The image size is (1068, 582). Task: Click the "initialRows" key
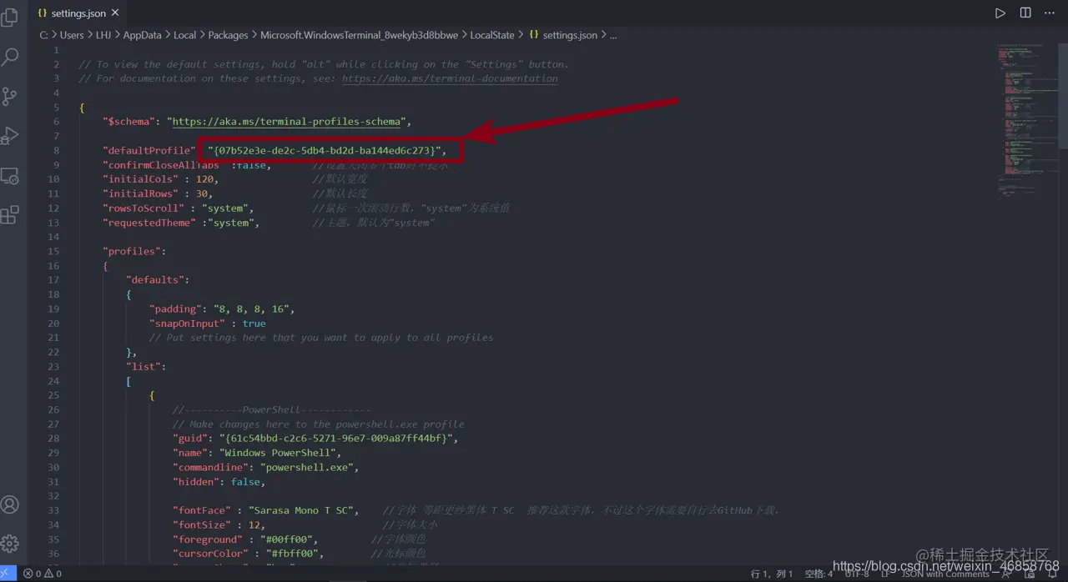click(x=140, y=193)
